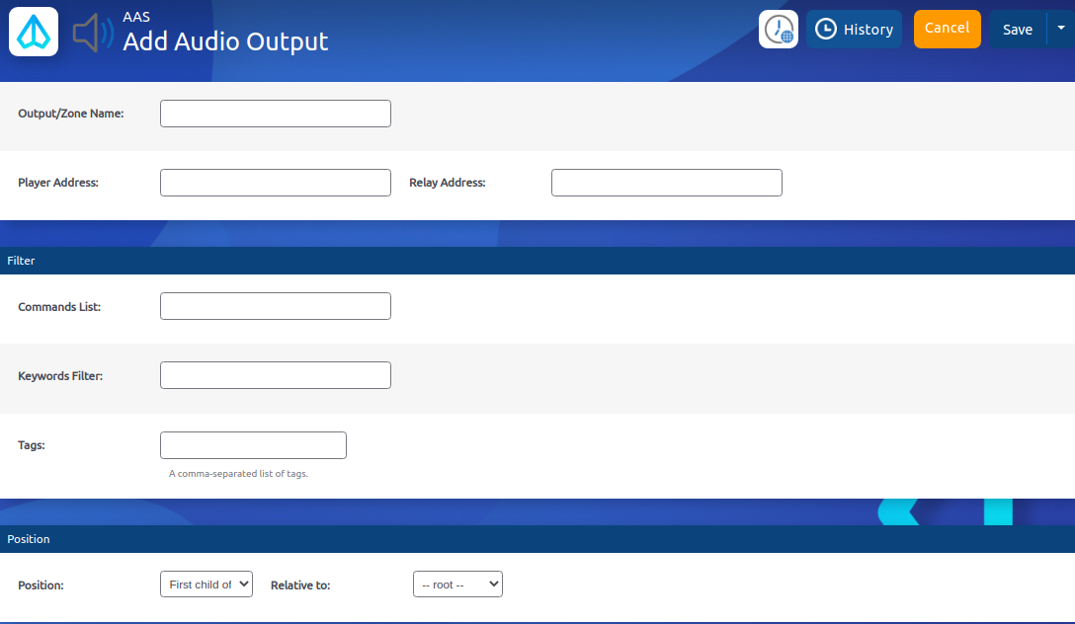
Task: Open the Position dropdown
Action: pos(206,585)
